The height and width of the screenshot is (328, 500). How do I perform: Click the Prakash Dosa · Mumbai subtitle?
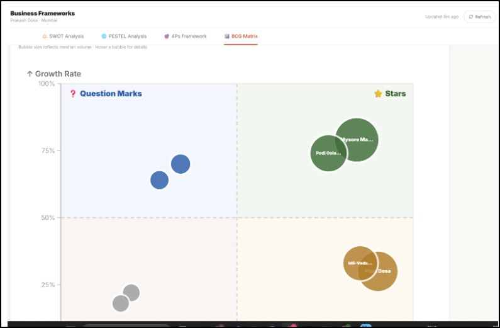(33, 20)
